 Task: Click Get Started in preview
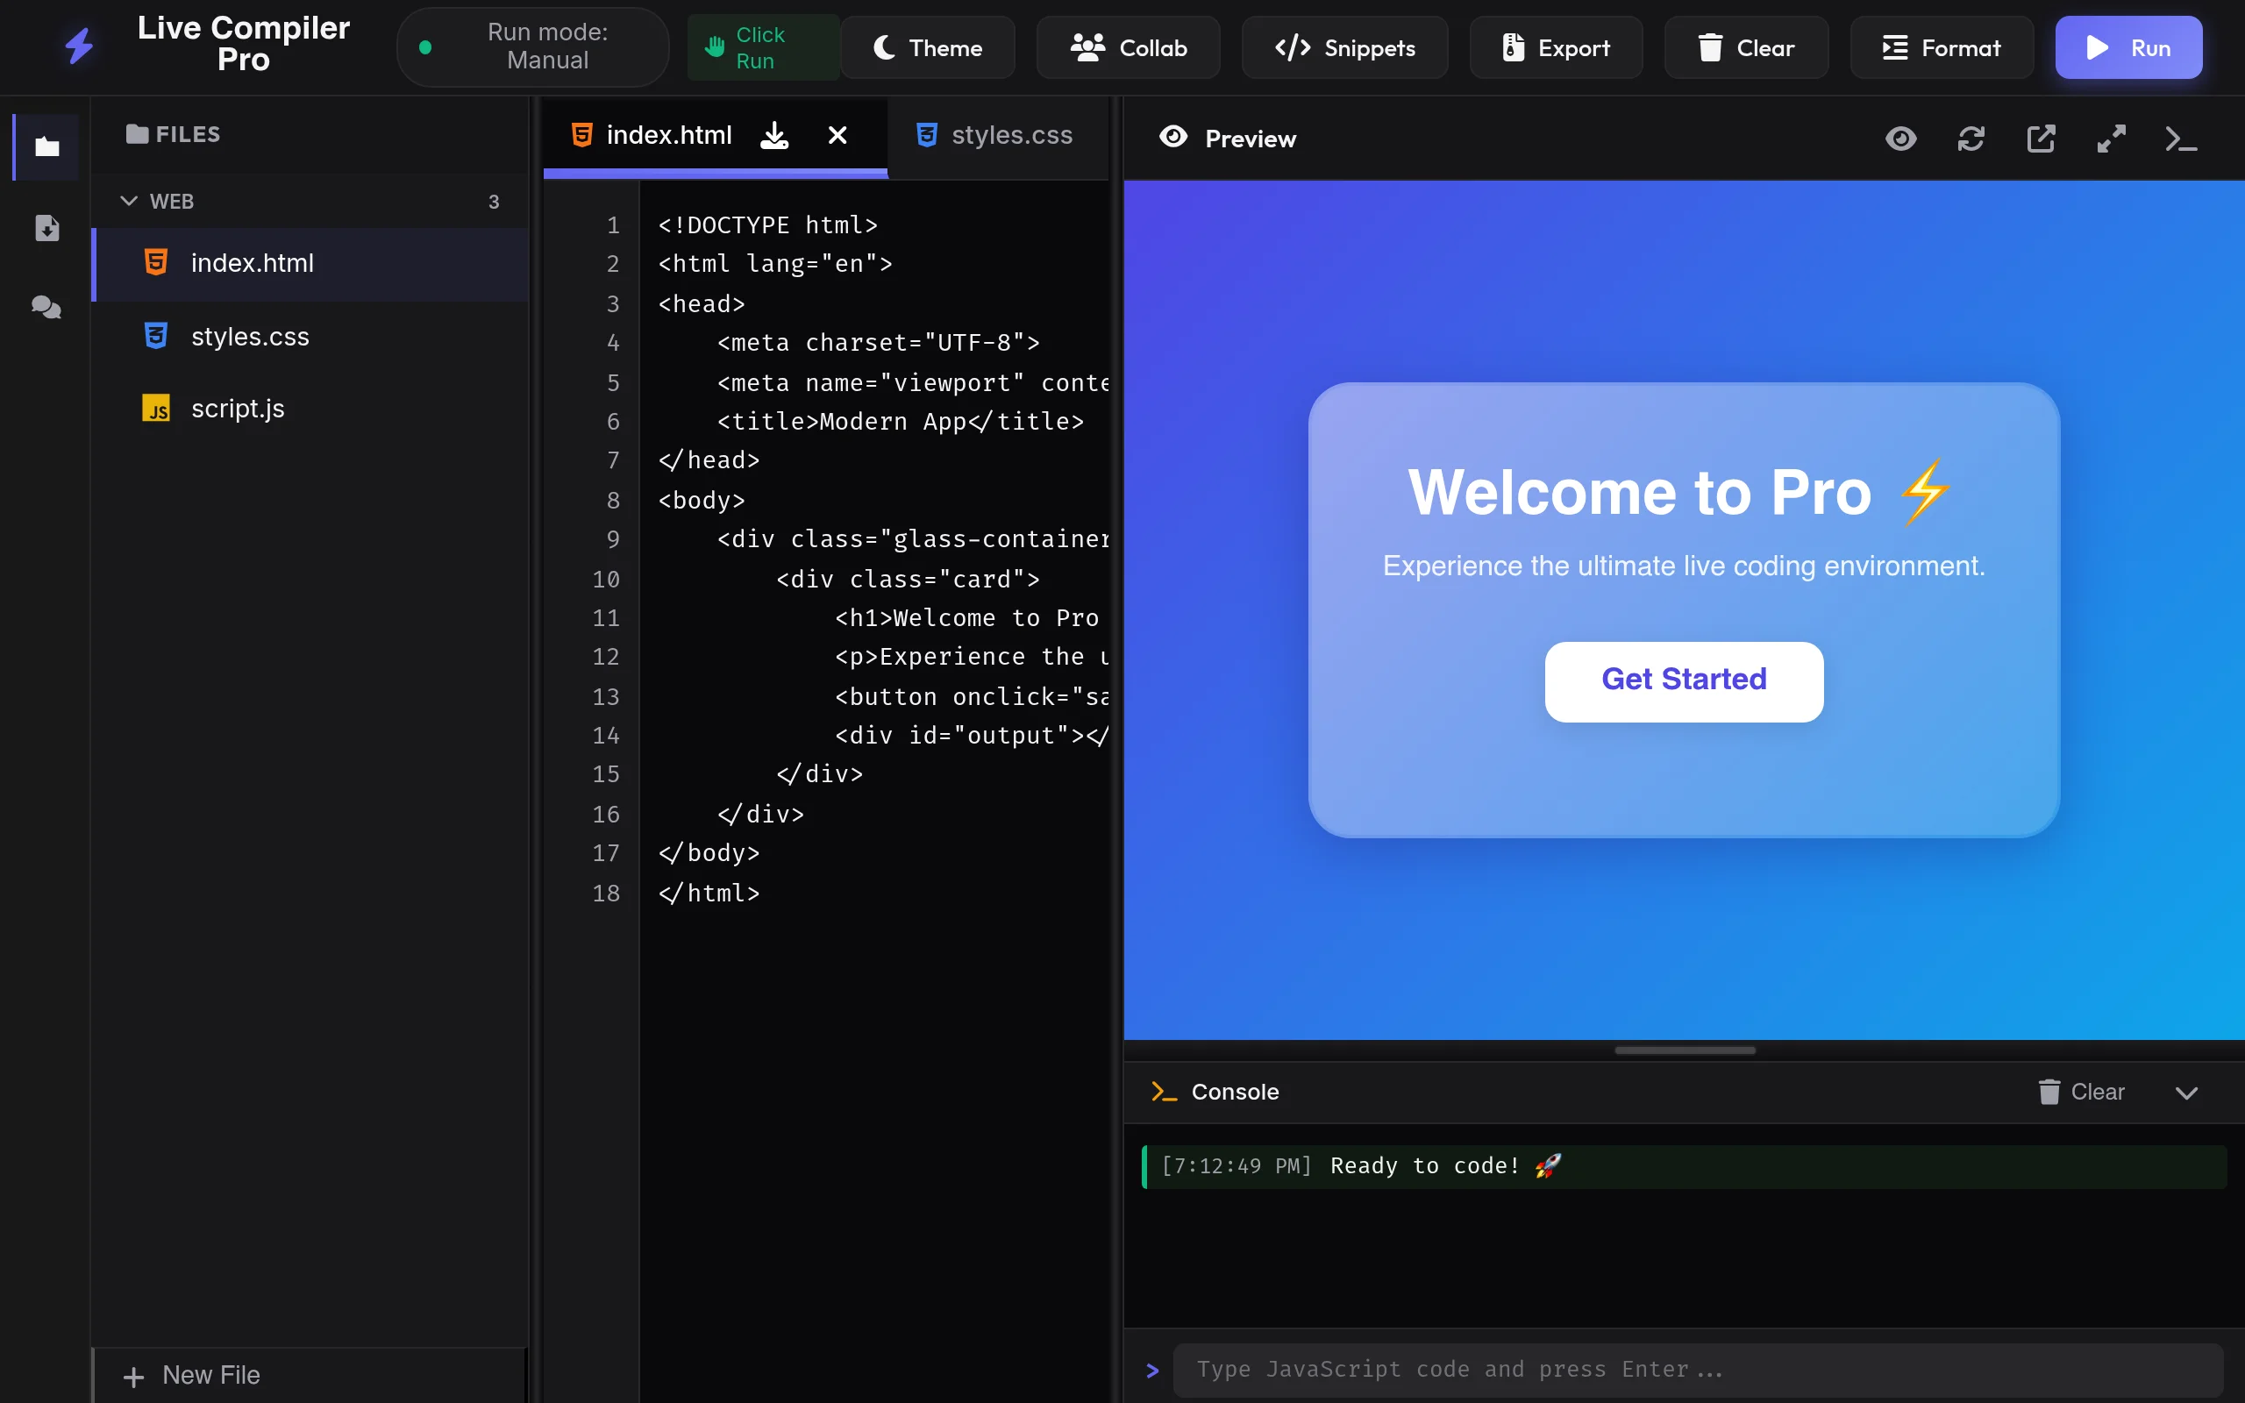pos(1684,680)
